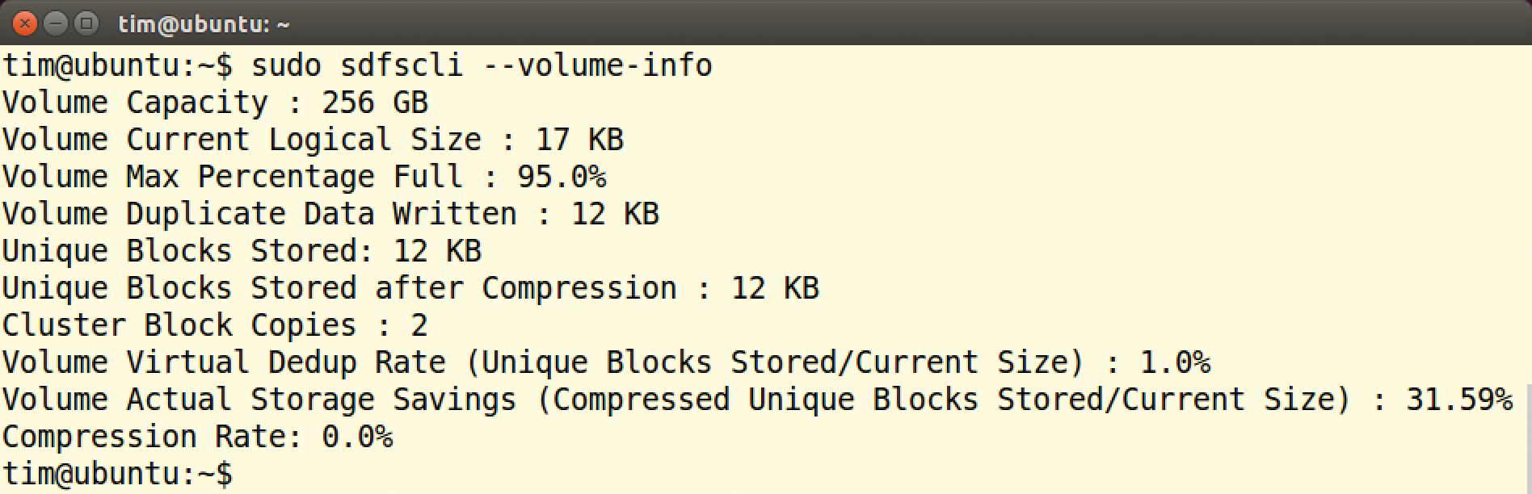The image size is (1532, 494).
Task: Click the words "after Compression" in the output
Action: pyautogui.click(x=526, y=288)
